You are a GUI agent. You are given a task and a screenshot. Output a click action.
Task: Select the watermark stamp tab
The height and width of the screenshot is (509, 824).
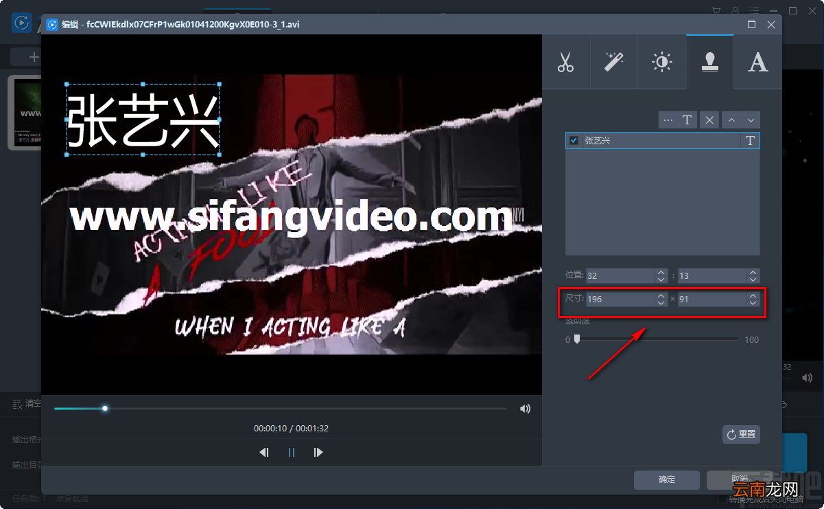coord(709,62)
